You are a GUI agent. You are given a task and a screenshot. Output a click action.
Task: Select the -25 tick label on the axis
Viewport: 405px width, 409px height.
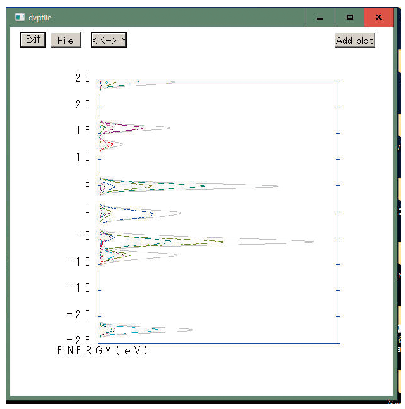click(79, 341)
